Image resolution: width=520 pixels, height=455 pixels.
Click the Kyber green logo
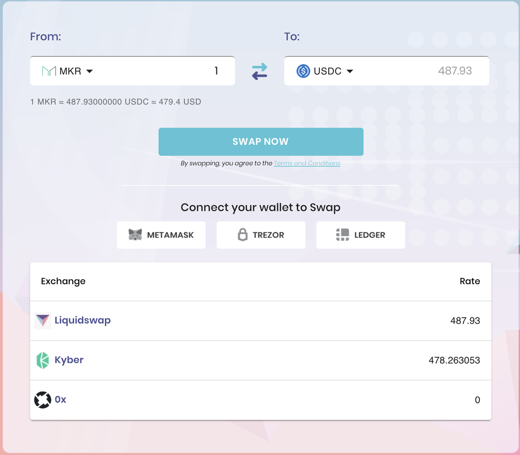click(42, 360)
